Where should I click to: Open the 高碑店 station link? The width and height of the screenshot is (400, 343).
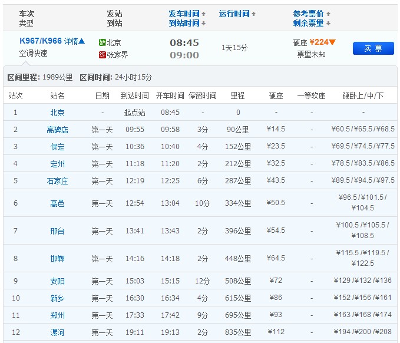(58, 130)
